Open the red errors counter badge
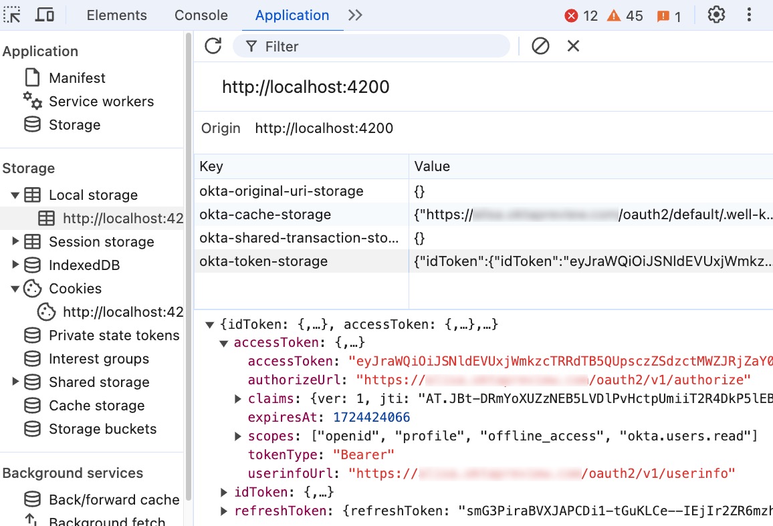This screenshot has width=773, height=526. tap(581, 15)
